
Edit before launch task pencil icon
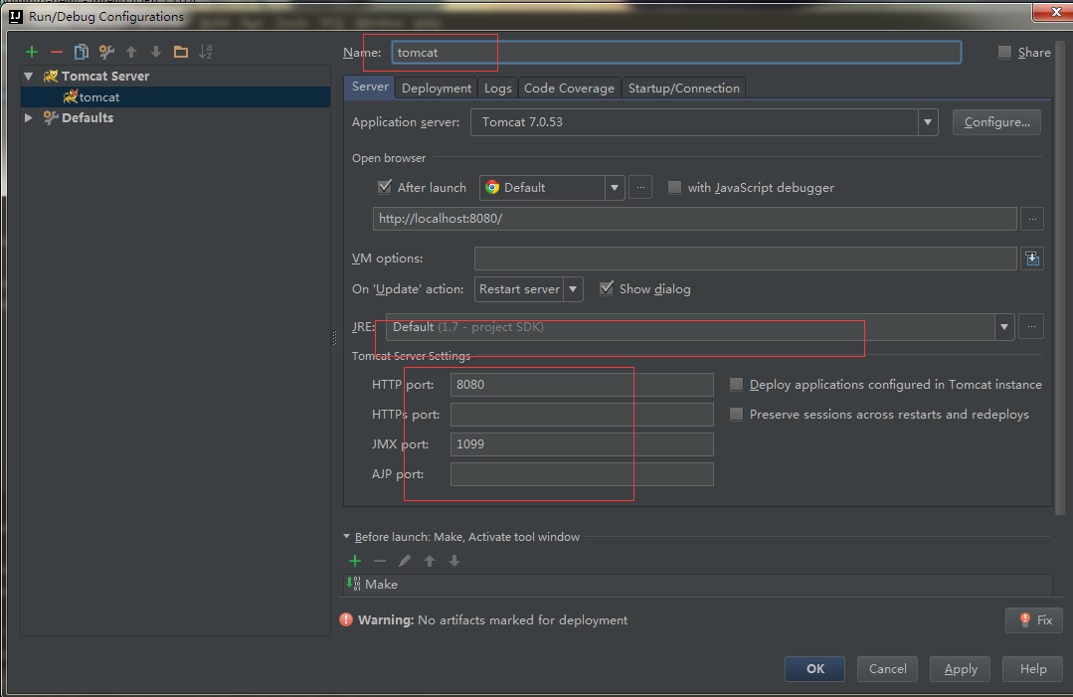click(405, 561)
